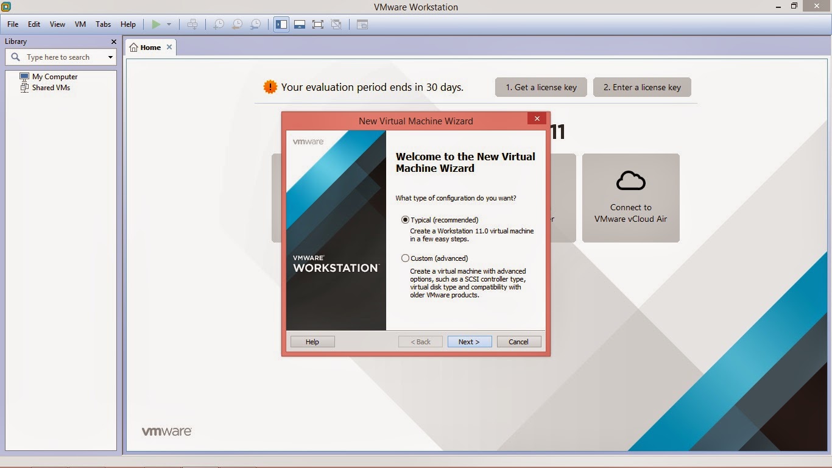Click the Cancel button in wizard
Image resolution: width=832 pixels, height=468 pixels.
pyautogui.click(x=519, y=342)
